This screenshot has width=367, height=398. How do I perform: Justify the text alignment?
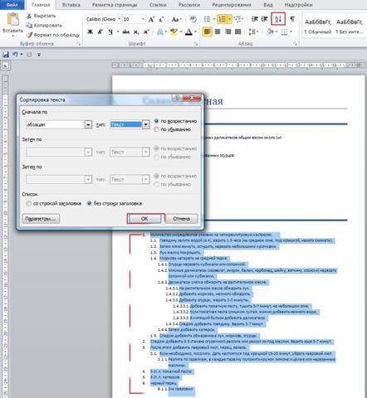pyautogui.click(x=238, y=32)
